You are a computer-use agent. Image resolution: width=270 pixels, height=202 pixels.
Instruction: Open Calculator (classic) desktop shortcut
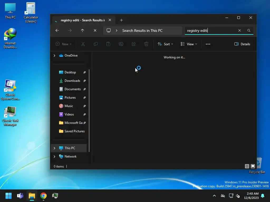pos(31,13)
